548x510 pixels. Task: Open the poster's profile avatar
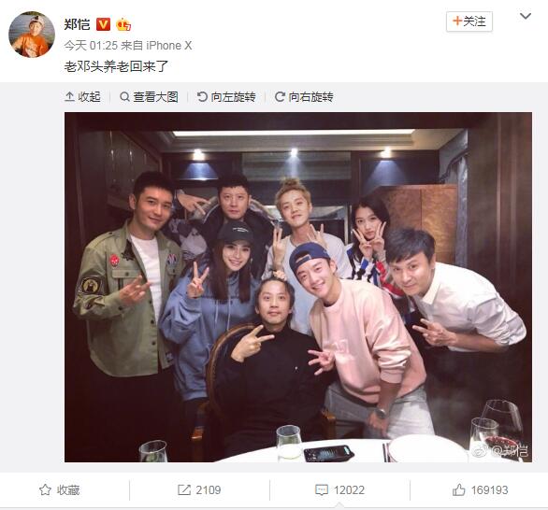tap(32, 35)
